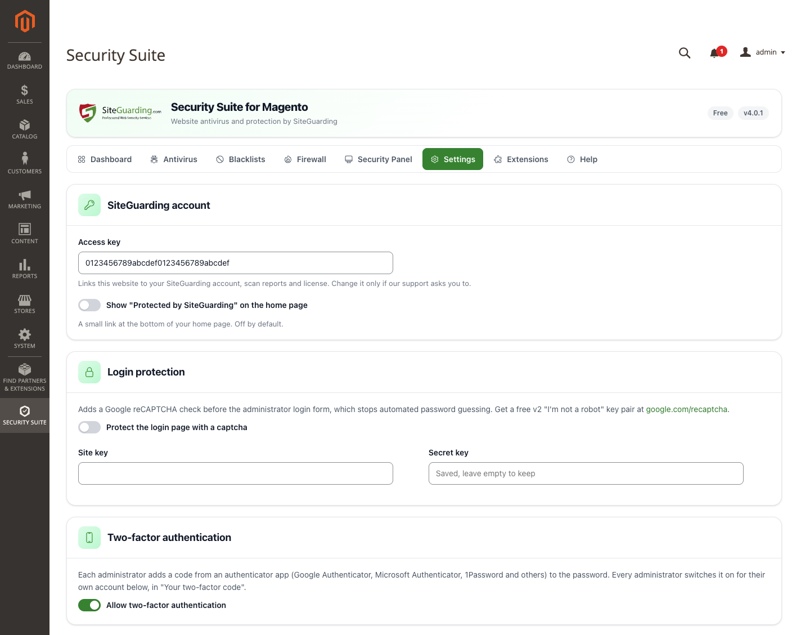This screenshot has width=810, height=635.
Task: Switch to the Blacklists tab
Action: click(241, 159)
